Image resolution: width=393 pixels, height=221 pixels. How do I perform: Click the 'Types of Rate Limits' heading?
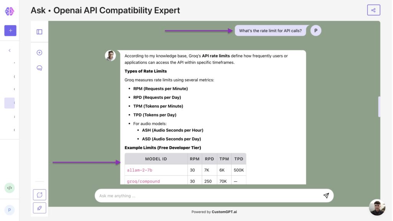(145, 71)
